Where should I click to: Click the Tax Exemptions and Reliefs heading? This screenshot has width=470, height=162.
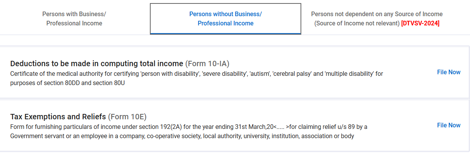tap(58, 117)
